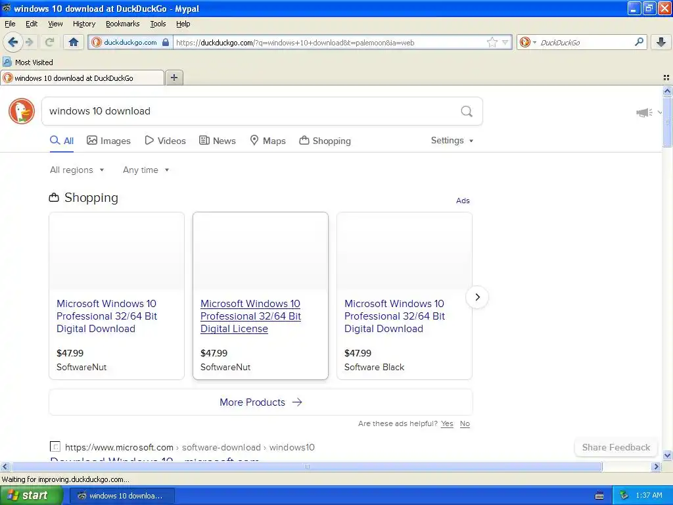Click the Most Visited bookmarks icon

click(x=7, y=62)
